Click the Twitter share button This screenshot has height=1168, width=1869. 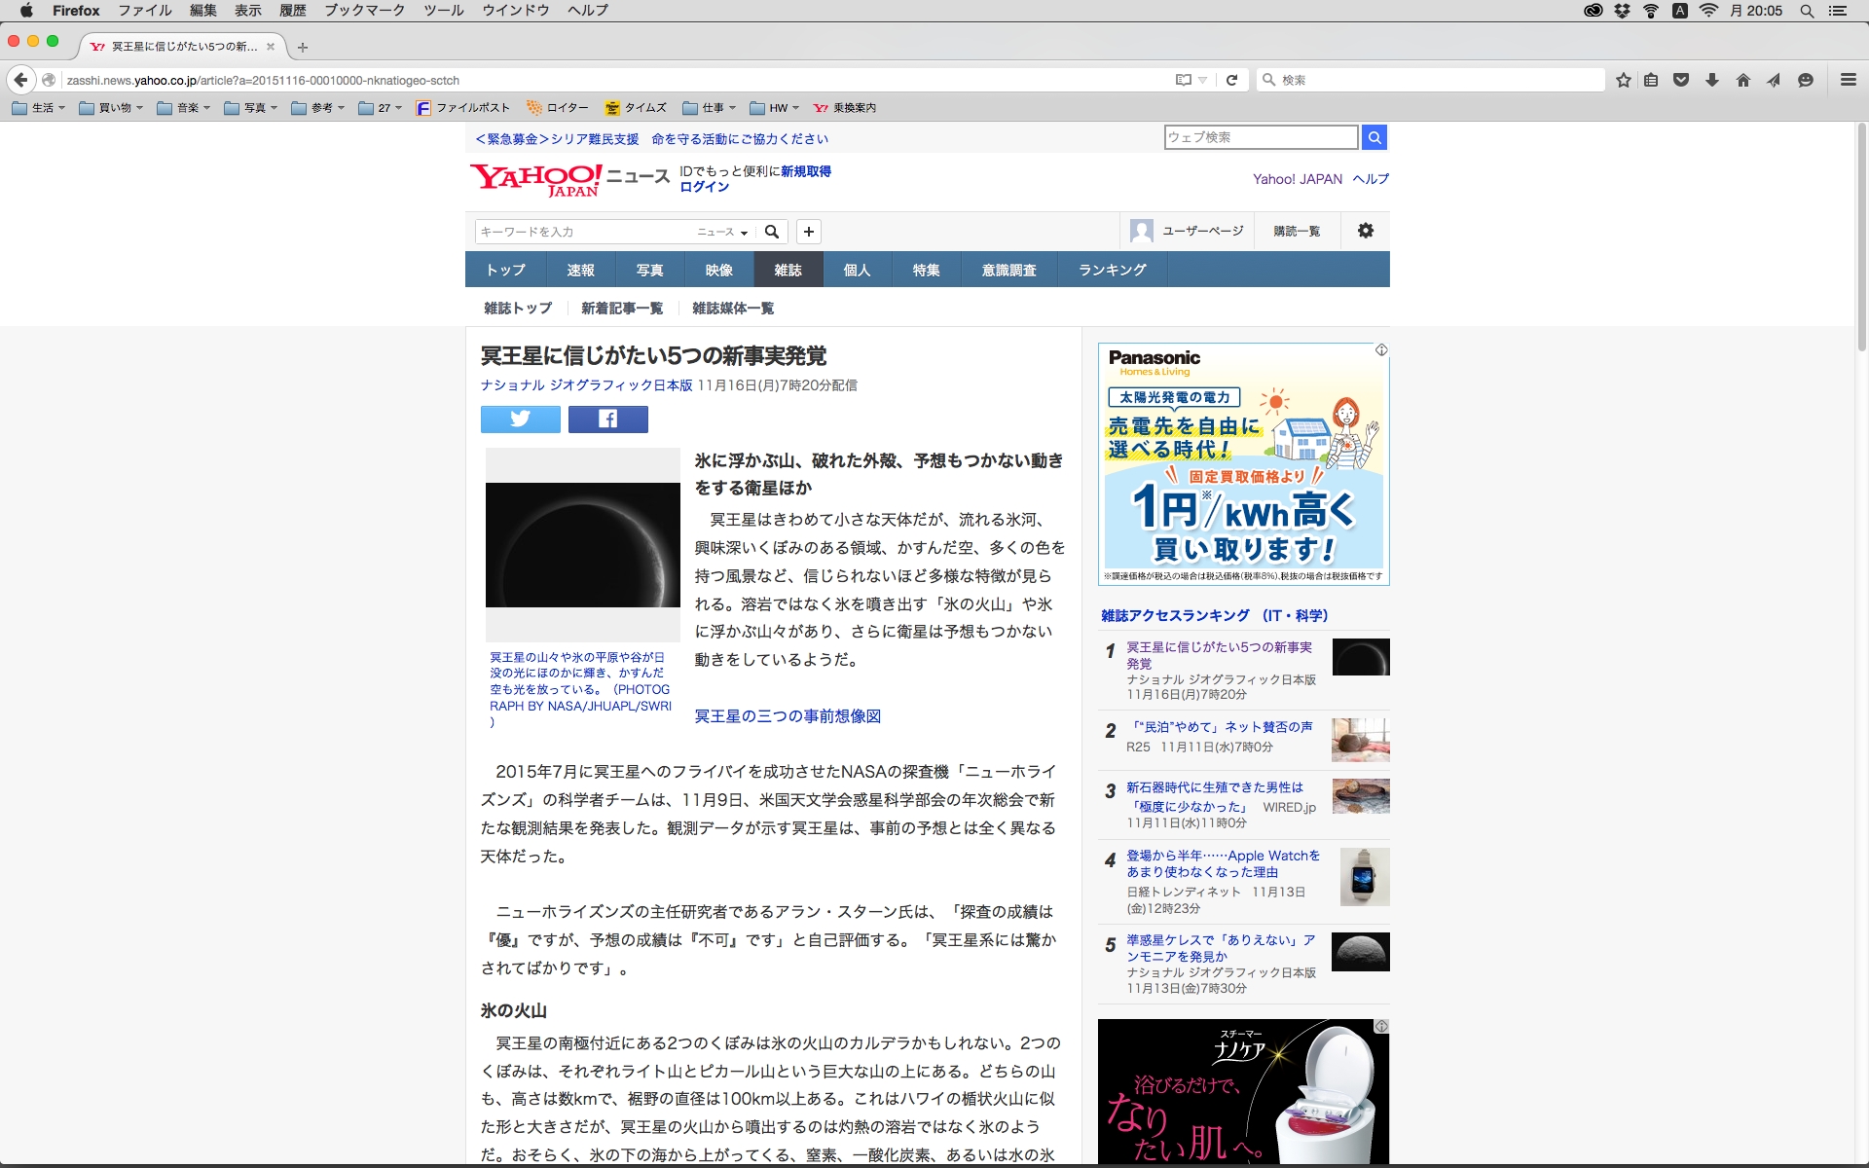pos(520,419)
